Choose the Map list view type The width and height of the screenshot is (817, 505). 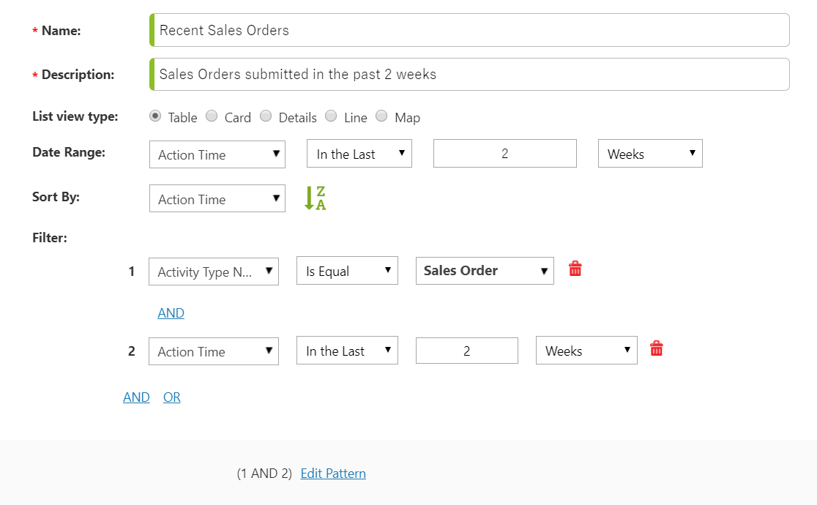tap(381, 116)
